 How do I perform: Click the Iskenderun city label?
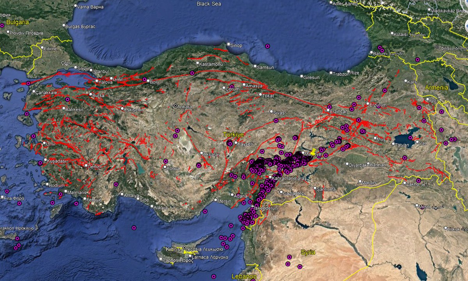click(266, 208)
